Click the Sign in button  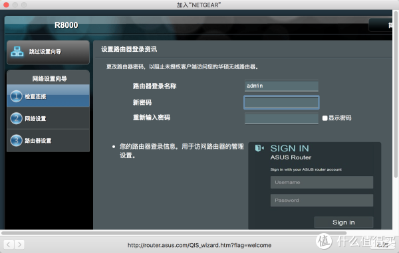click(344, 222)
